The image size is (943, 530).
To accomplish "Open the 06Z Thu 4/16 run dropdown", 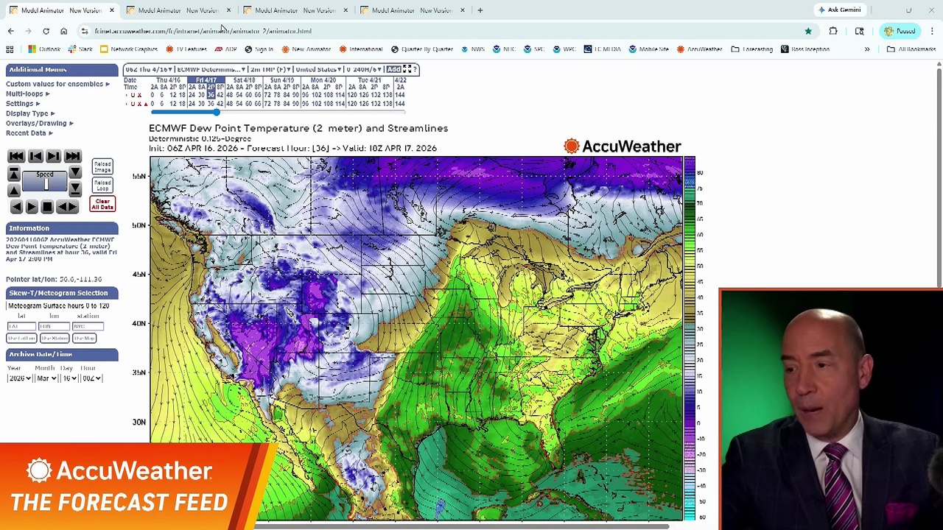I will (149, 69).
